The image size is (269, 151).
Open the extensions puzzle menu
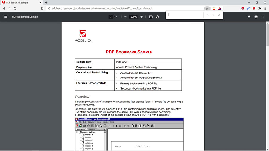point(259,8)
